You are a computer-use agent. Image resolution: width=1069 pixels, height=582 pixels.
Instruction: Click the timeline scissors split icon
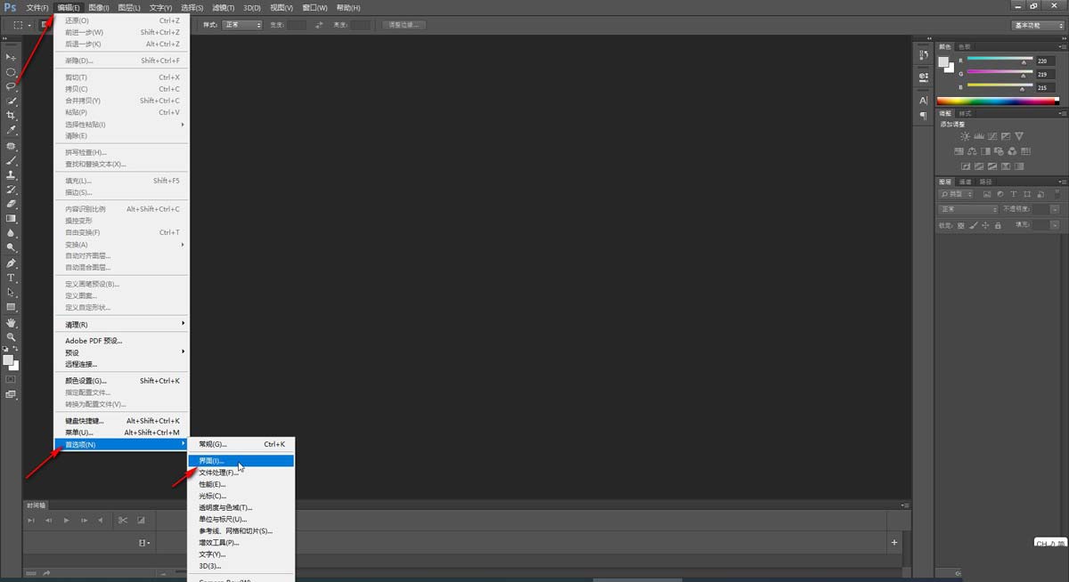point(123,520)
